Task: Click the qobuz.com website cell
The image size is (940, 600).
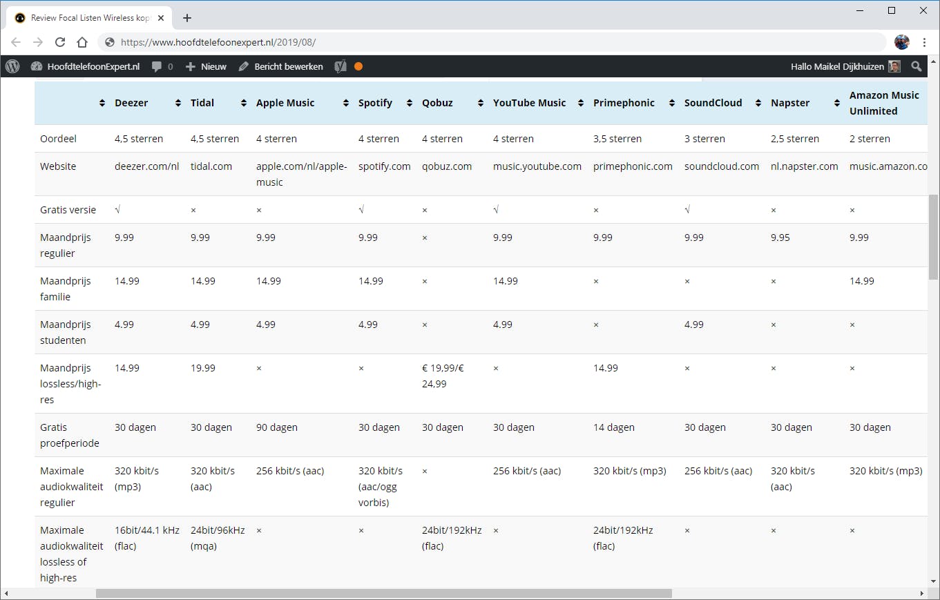Action: tap(447, 166)
